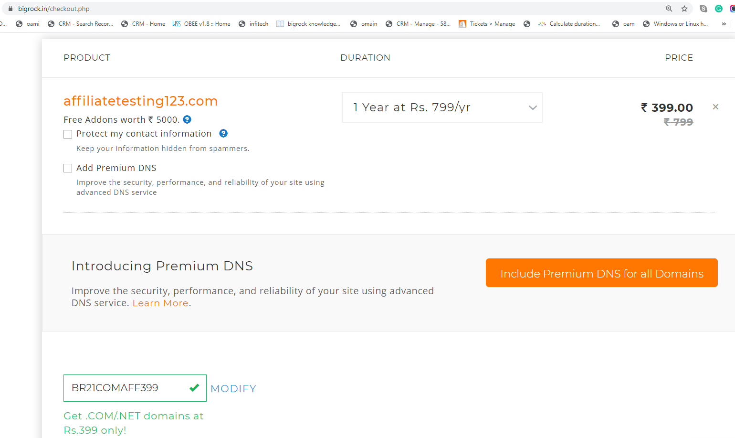
Task: Expand the bookmarks overflow chevron
Action: point(724,24)
